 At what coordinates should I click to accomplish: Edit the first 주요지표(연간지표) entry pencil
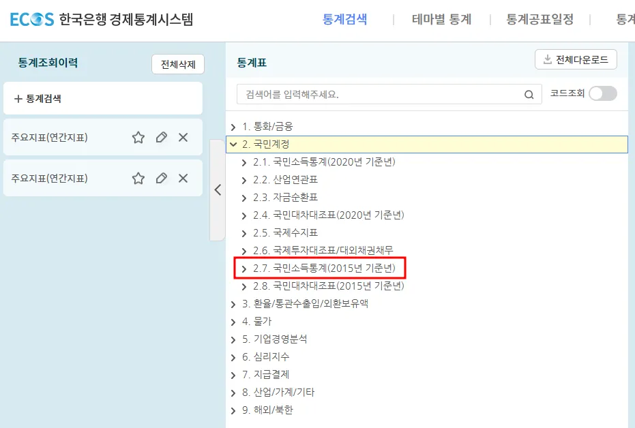[x=161, y=138]
